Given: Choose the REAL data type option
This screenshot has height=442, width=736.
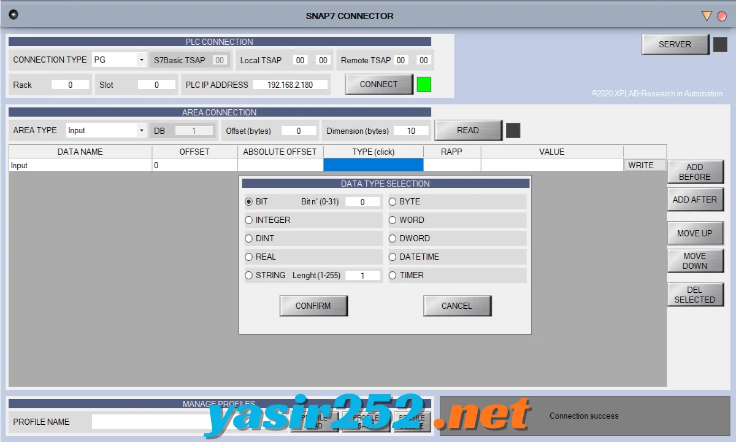Looking at the screenshot, I should tap(249, 257).
